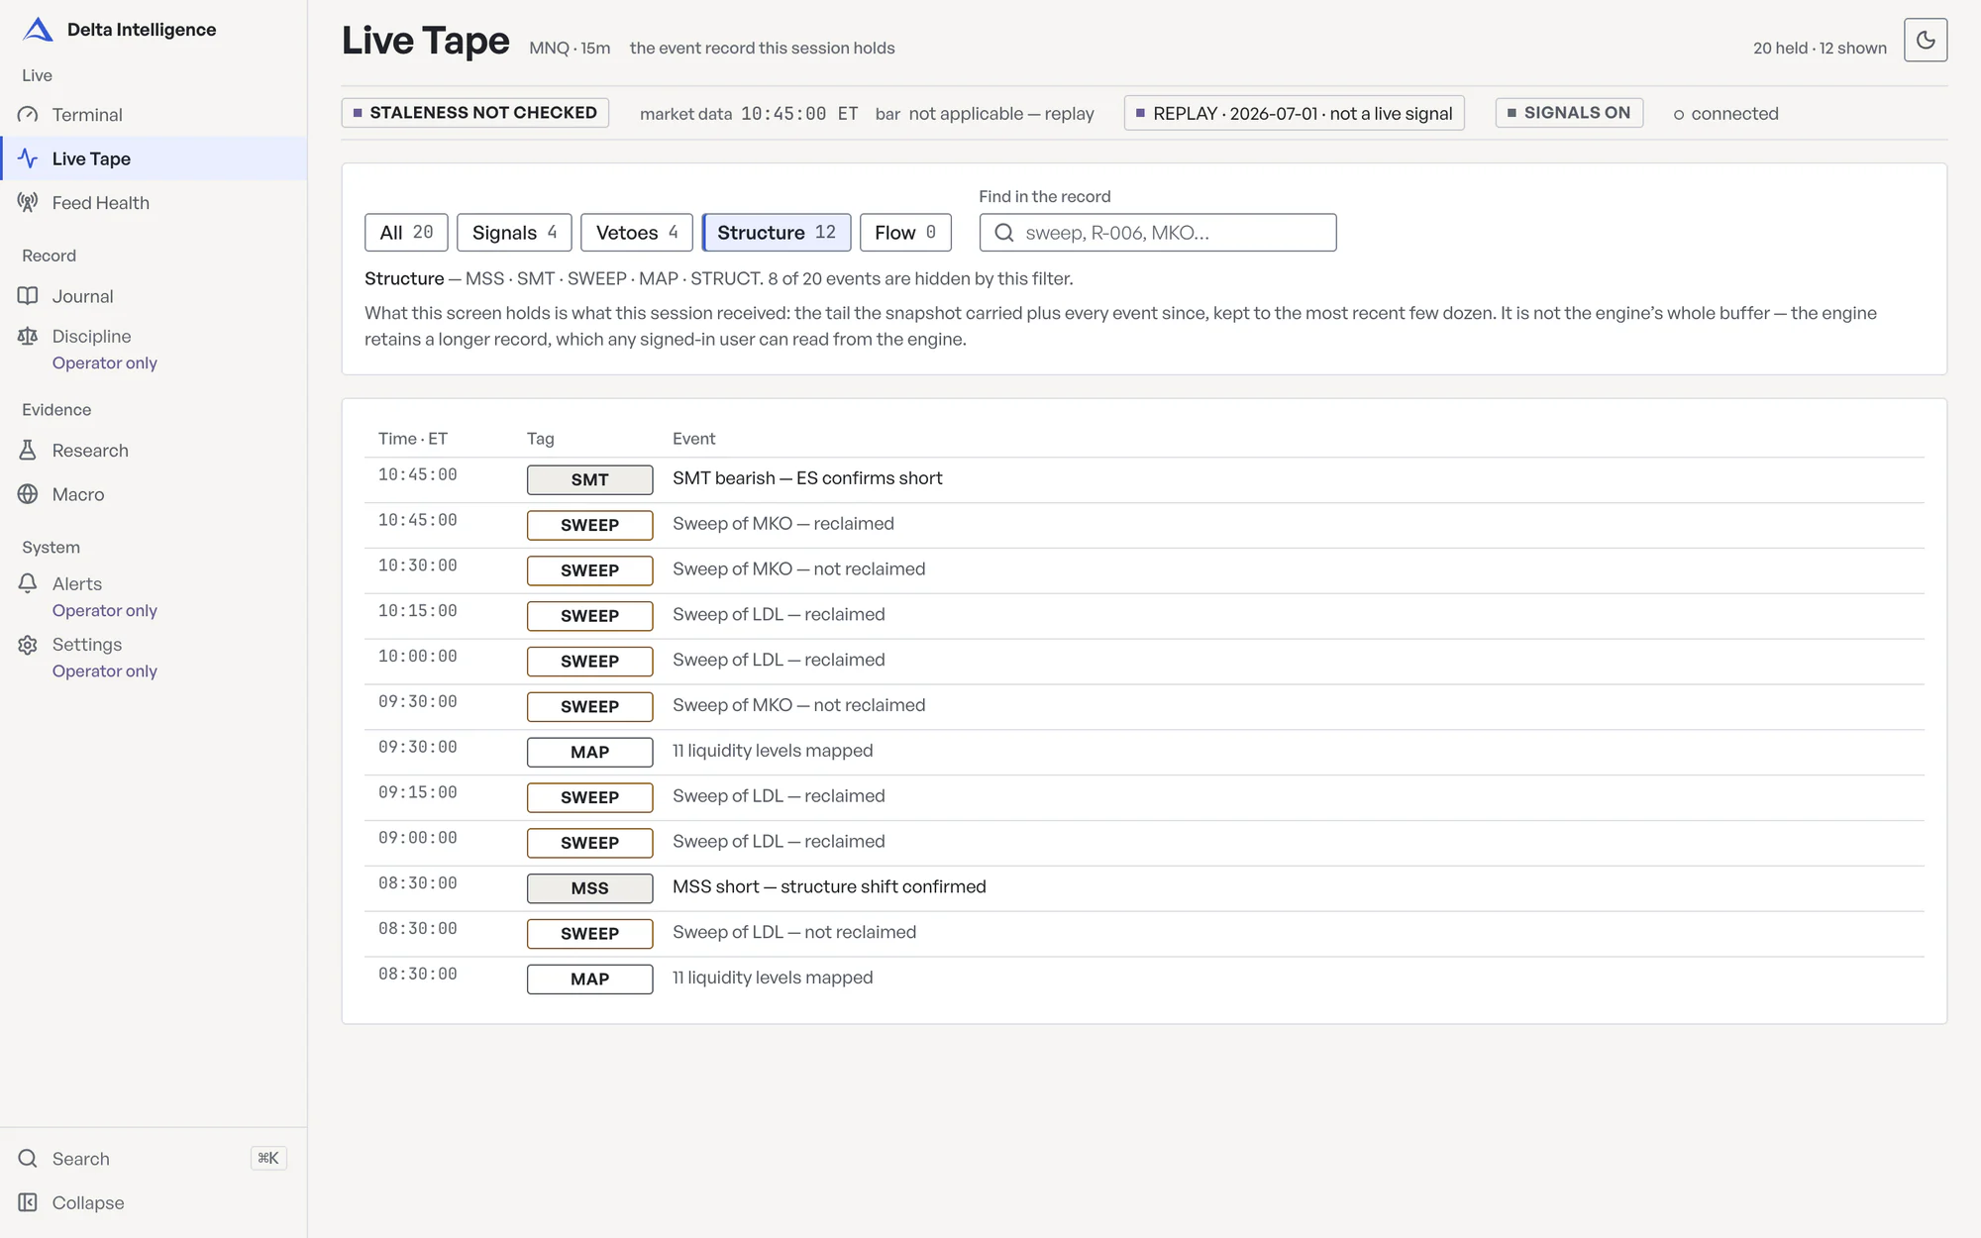Click magnifier icon in record search field
The height and width of the screenshot is (1238, 1981).
coord(1003,233)
